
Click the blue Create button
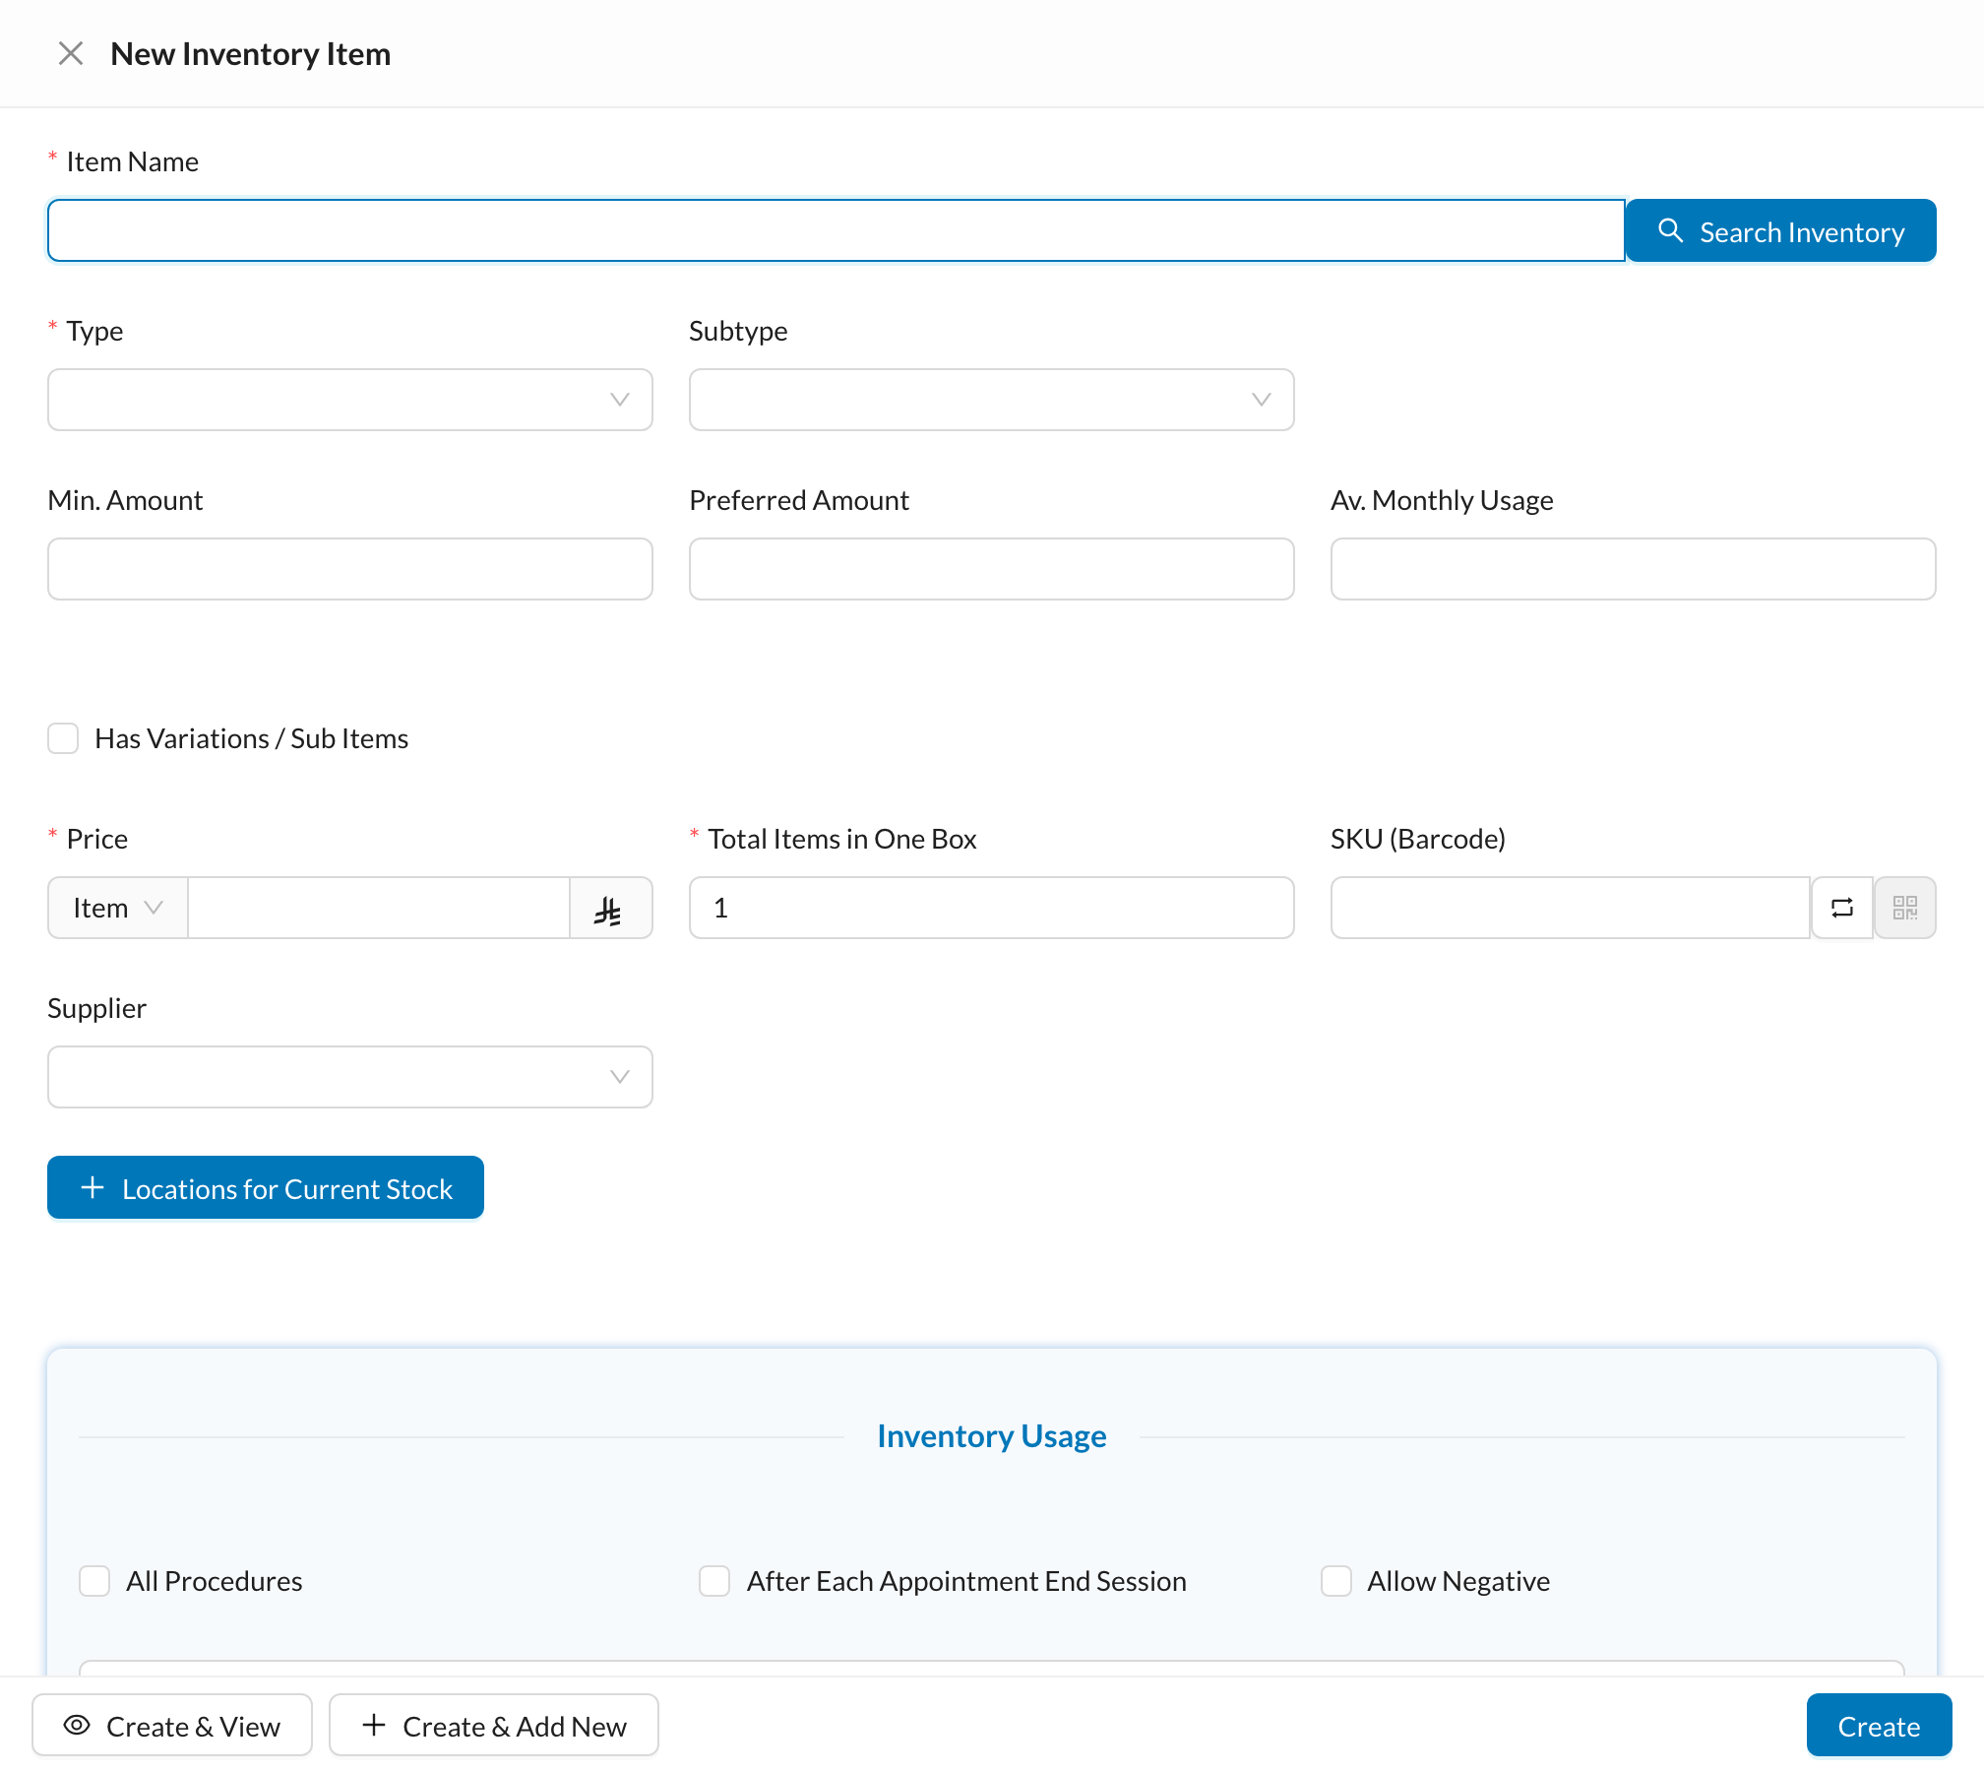pos(1879,1725)
